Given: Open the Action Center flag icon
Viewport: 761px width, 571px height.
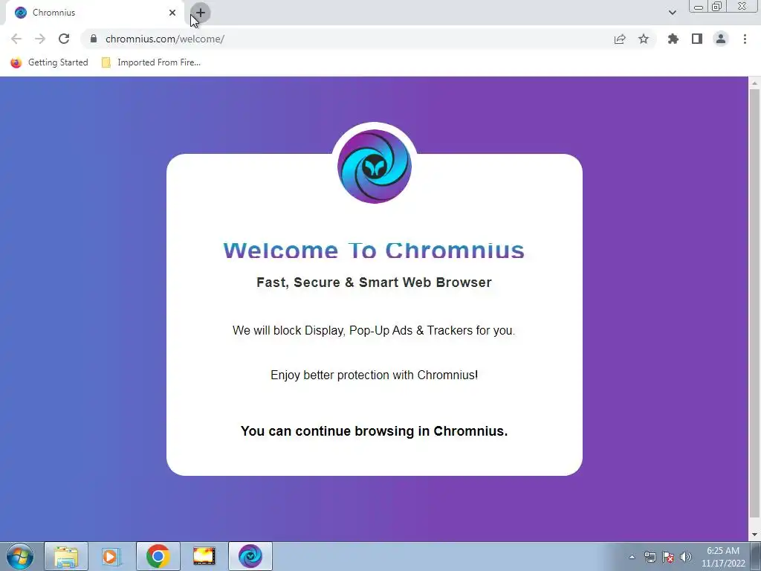Looking at the screenshot, I should tap(668, 557).
